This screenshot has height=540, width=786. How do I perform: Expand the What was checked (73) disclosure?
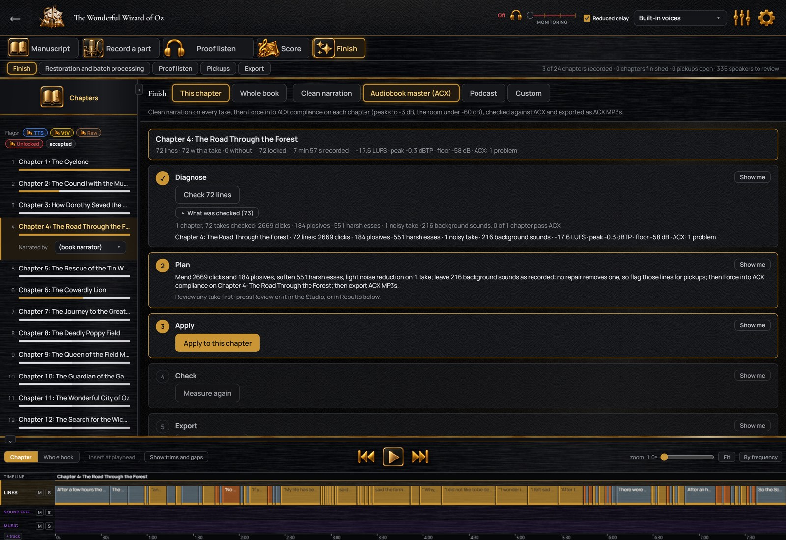(217, 213)
